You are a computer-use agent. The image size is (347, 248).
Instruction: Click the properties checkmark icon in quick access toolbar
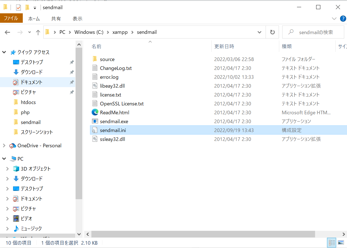pyautogui.click(x=18, y=7)
